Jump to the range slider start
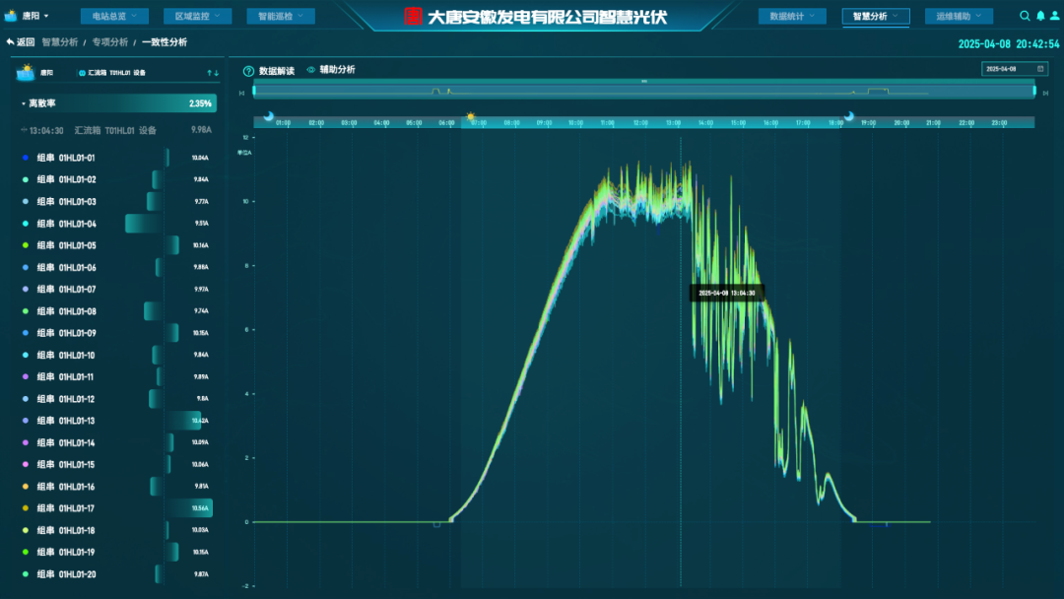Viewport: 1064px width, 599px height. [x=241, y=93]
